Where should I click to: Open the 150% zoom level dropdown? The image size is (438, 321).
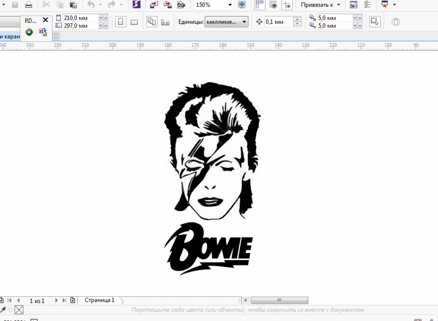(x=230, y=5)
